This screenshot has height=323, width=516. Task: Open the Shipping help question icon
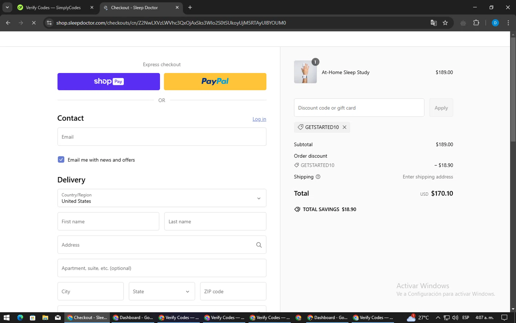tap(318, 177)
